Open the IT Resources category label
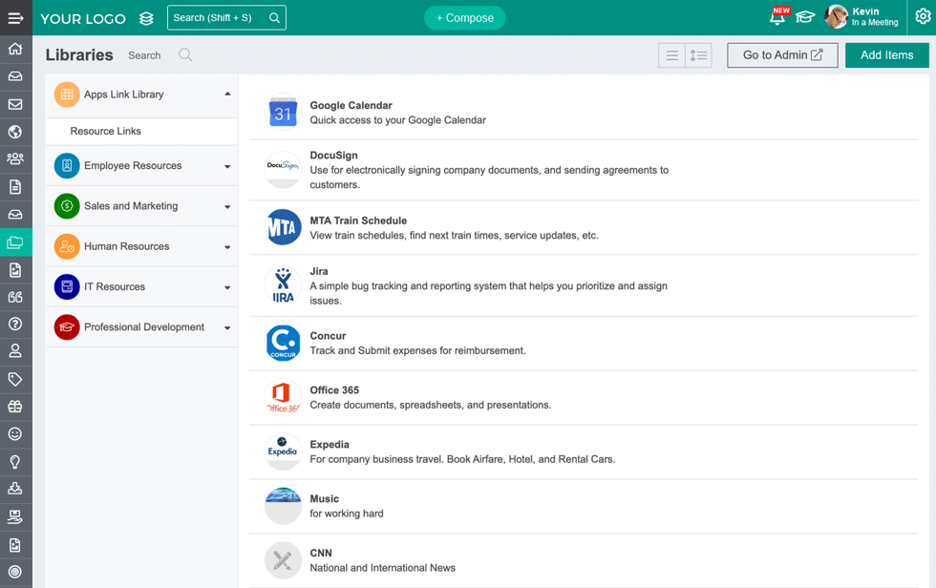 (x=115, y=287)
